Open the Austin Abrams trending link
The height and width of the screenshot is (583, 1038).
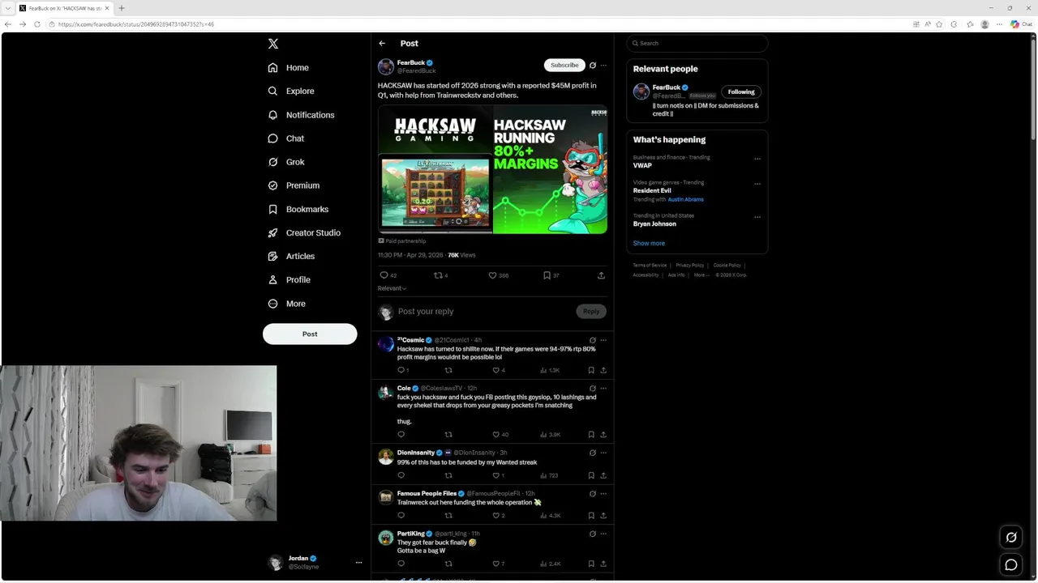[x=686, y=199]
